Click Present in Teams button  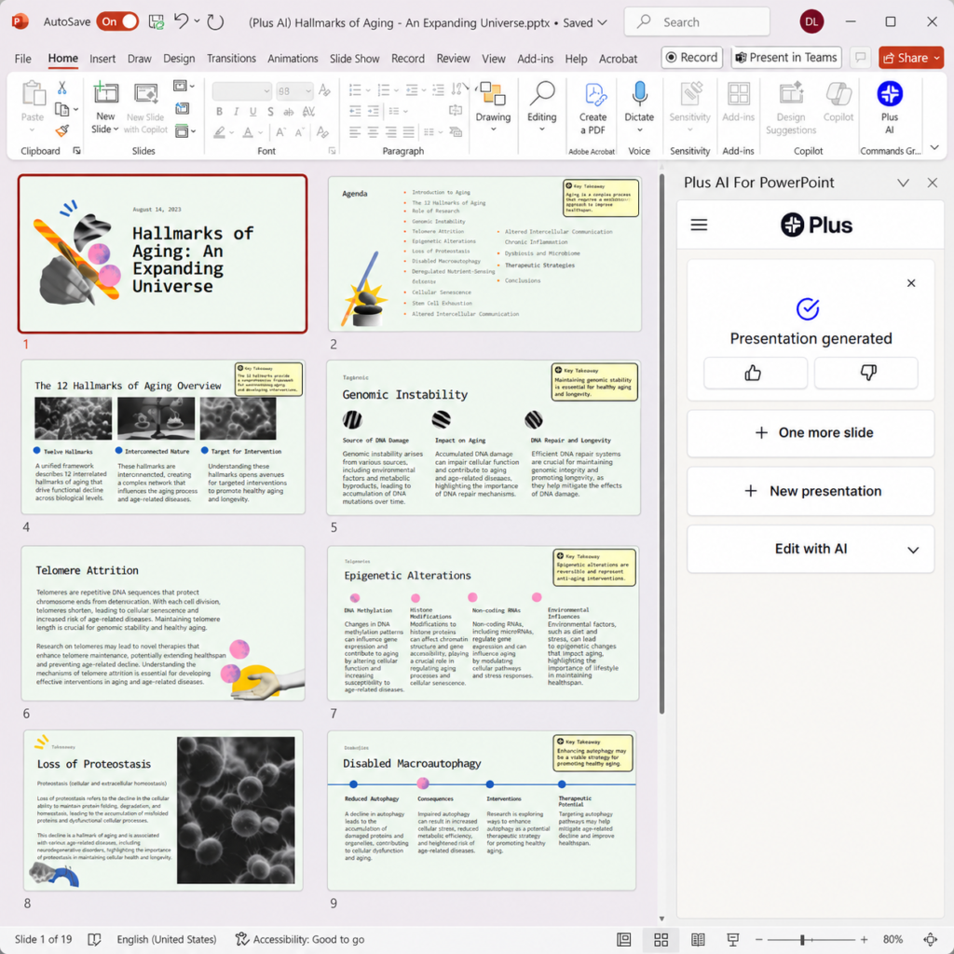tap(786, 57)
